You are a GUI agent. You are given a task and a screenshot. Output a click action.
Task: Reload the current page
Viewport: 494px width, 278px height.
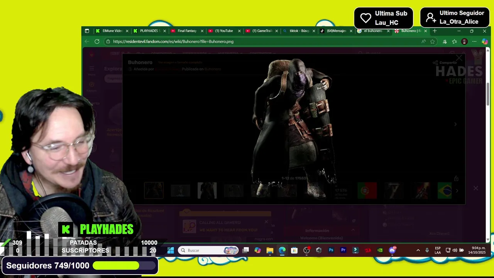(x=97, y=41)
